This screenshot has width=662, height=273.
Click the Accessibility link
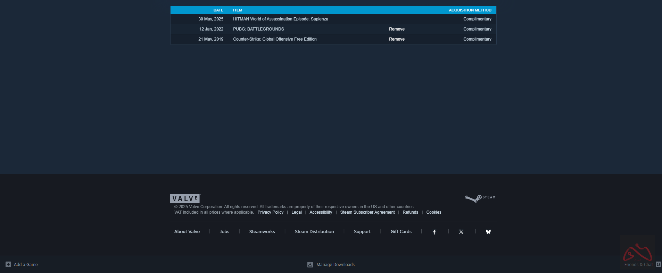pyautogui.click(x=321, y=212)
